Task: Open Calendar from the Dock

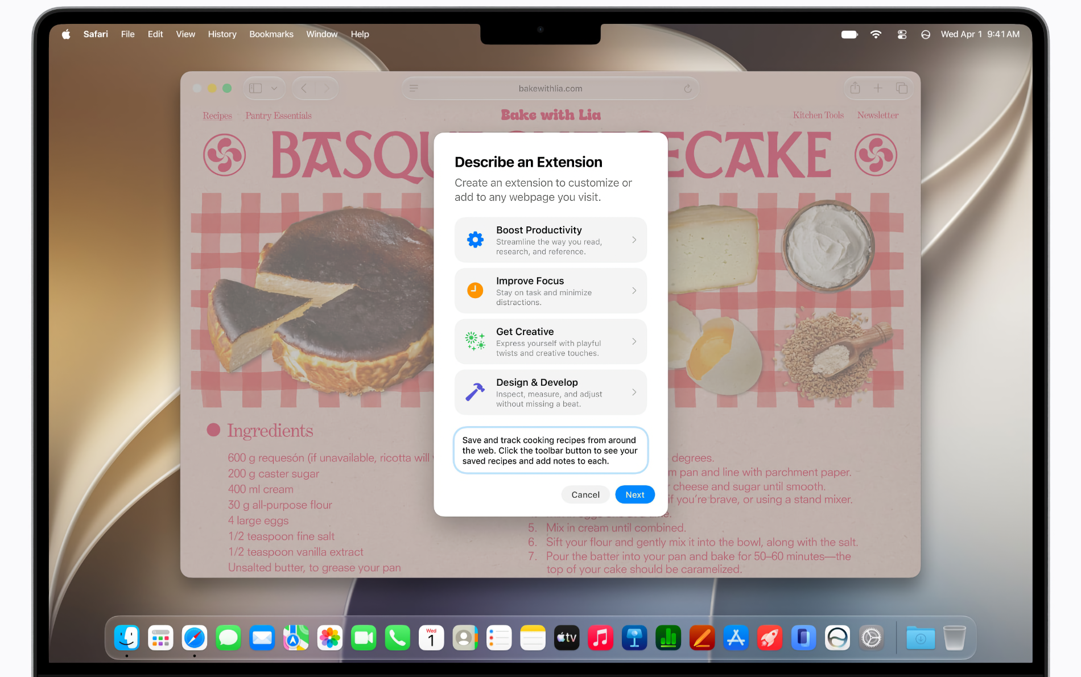Action: click(431, 638)
